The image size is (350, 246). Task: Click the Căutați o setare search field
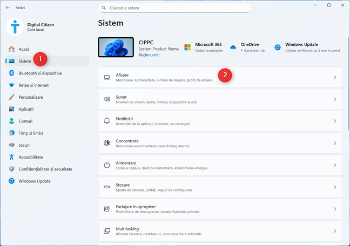click(x=176, y=8)
